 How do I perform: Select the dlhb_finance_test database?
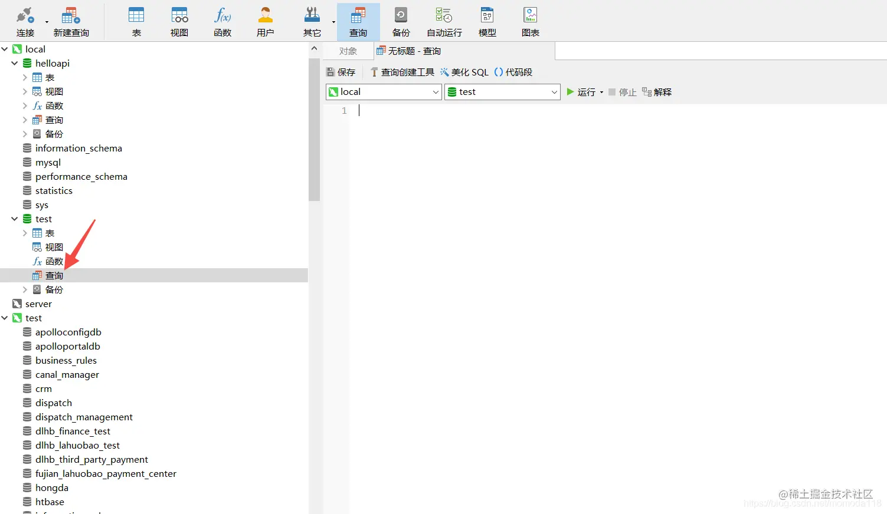coord(67,431)
